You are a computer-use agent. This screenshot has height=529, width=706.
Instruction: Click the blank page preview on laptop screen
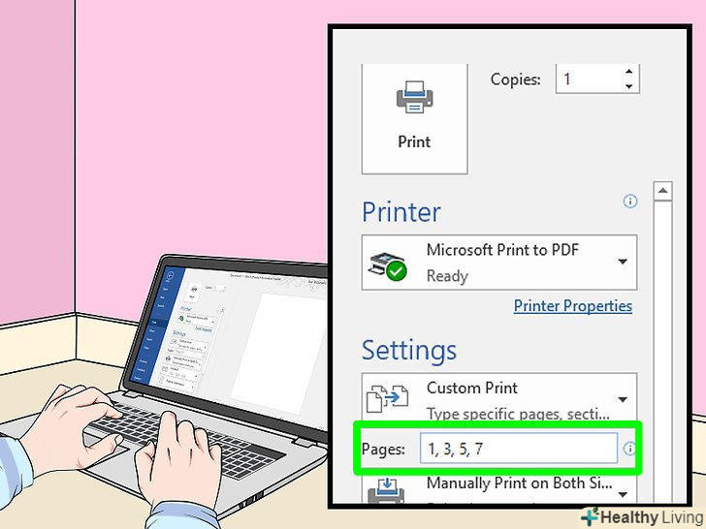[278, 353]
